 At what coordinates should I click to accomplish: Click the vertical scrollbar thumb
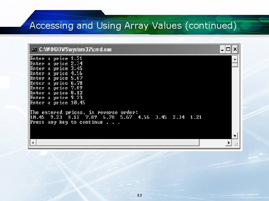pos(235,65)
